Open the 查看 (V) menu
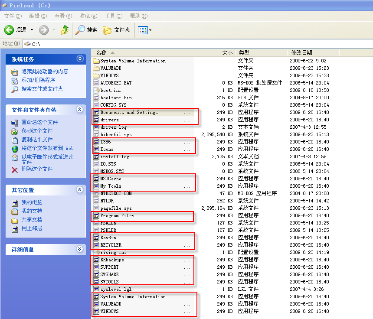Viewport: 373px width, 319px height. click(x=63, y=16)
